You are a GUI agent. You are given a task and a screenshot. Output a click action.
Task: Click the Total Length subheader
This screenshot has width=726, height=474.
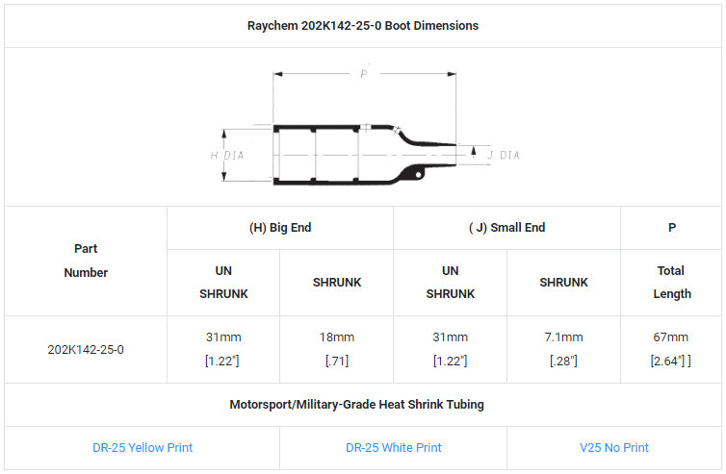[671, 283]
